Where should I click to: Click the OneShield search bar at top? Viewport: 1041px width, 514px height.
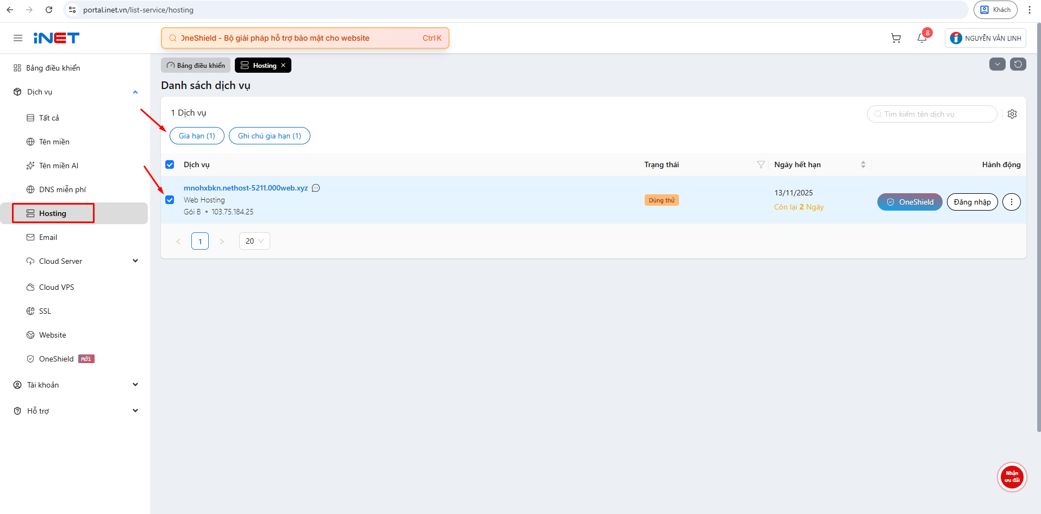(305, 38)
